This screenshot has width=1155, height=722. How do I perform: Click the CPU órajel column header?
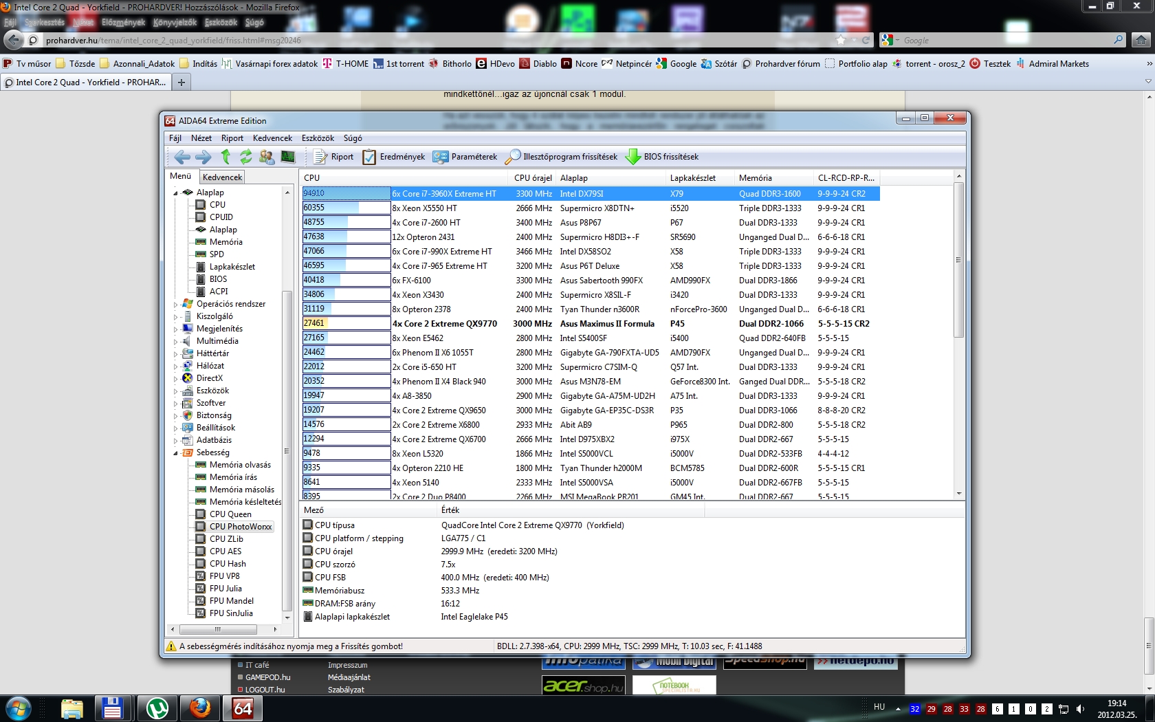(x=533, y=177)
